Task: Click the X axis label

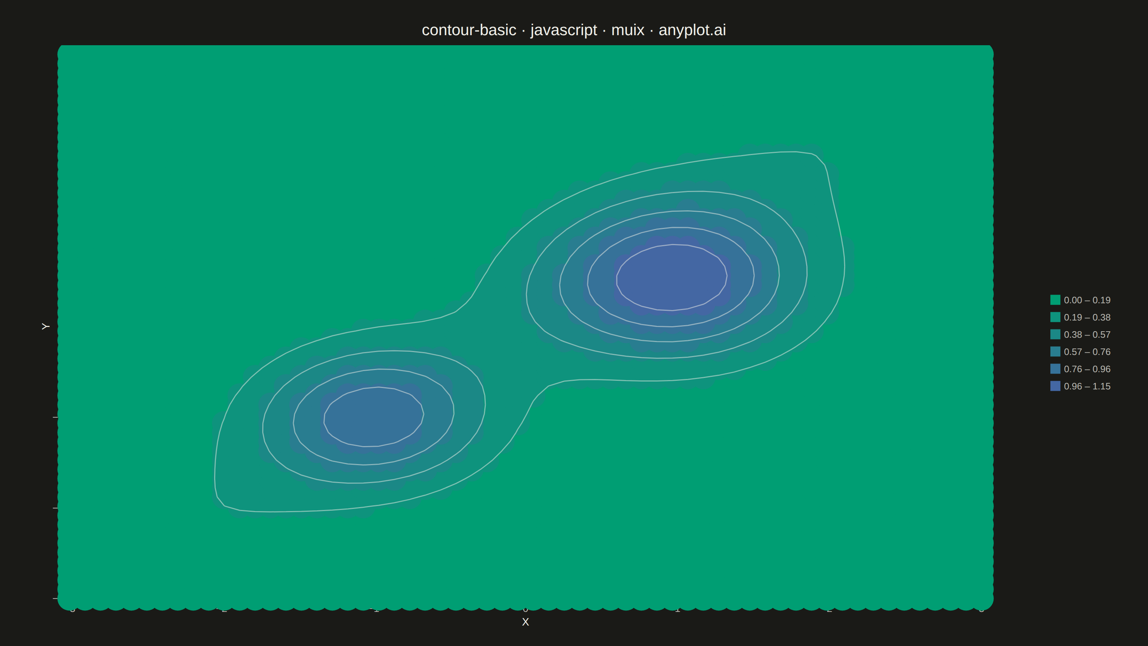Action: (x=526, y=622)
